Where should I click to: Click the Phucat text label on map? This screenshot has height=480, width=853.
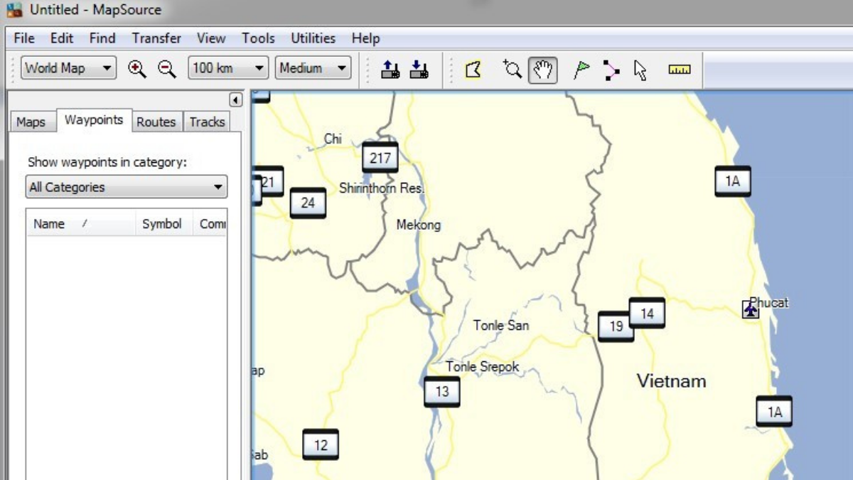[771, 303]
